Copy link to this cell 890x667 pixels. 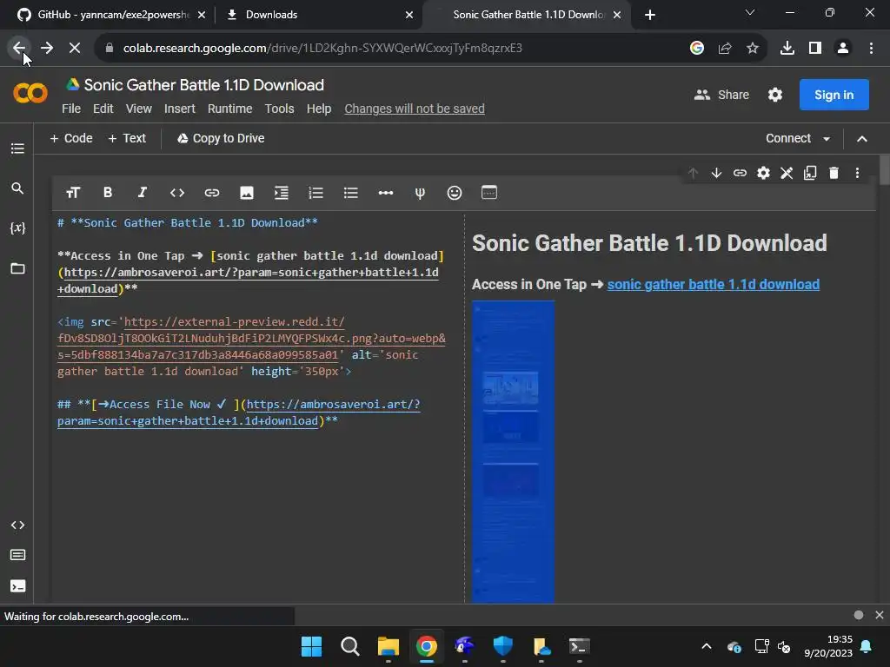coord(740,173)
